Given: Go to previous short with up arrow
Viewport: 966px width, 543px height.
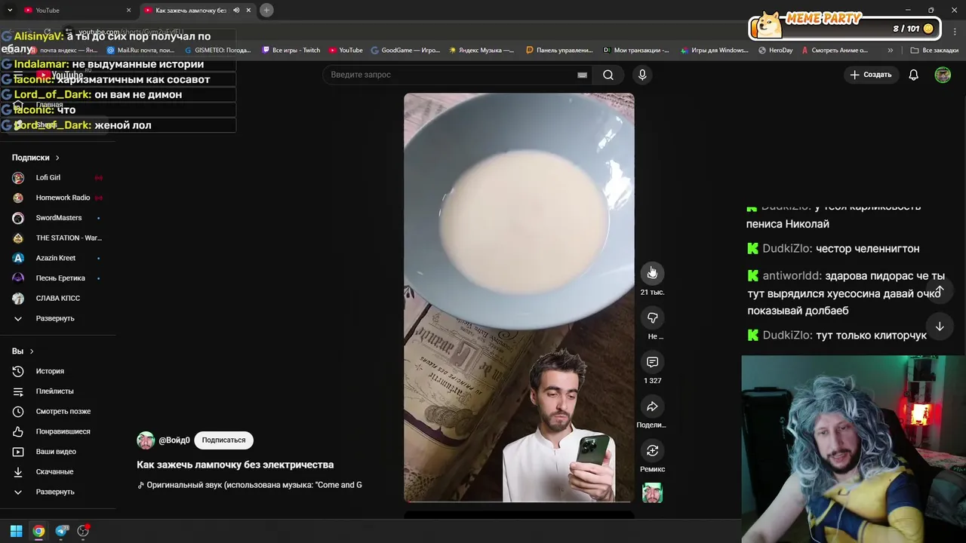Looking at the screenshot, I should pyautogui.click(x=940, y=290).
